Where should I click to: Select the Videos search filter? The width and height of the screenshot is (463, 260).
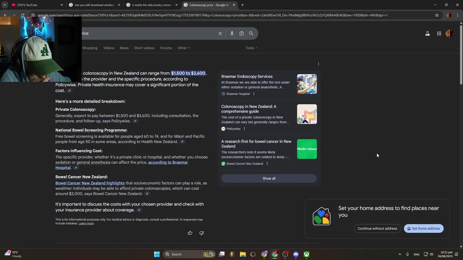[x=109, y=48]
